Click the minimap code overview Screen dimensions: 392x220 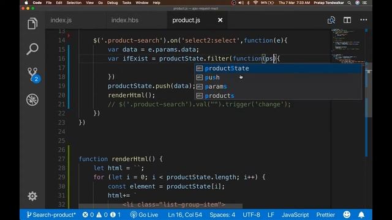[x=347, y=46]
